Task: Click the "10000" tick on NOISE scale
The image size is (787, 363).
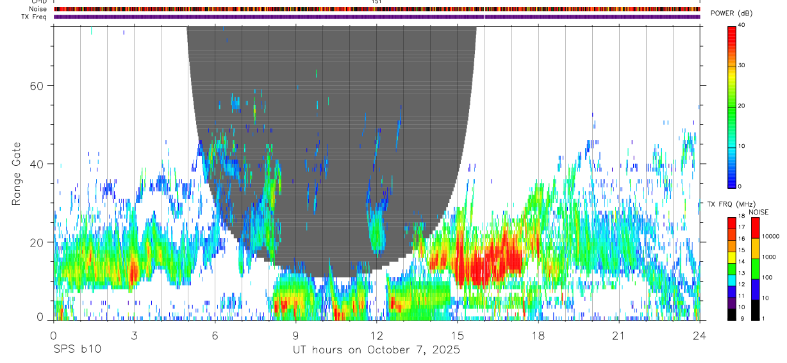Action: pos(770,236)
